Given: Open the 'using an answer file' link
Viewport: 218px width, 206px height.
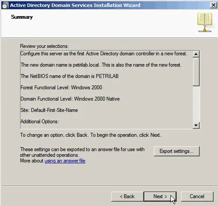Looking at the screenshot, I should click(65, 161).
